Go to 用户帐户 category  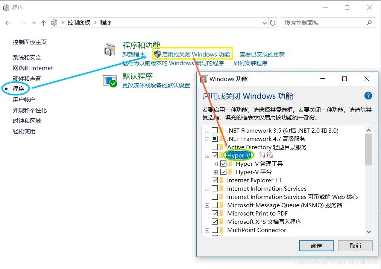click(x=24, y=99)
